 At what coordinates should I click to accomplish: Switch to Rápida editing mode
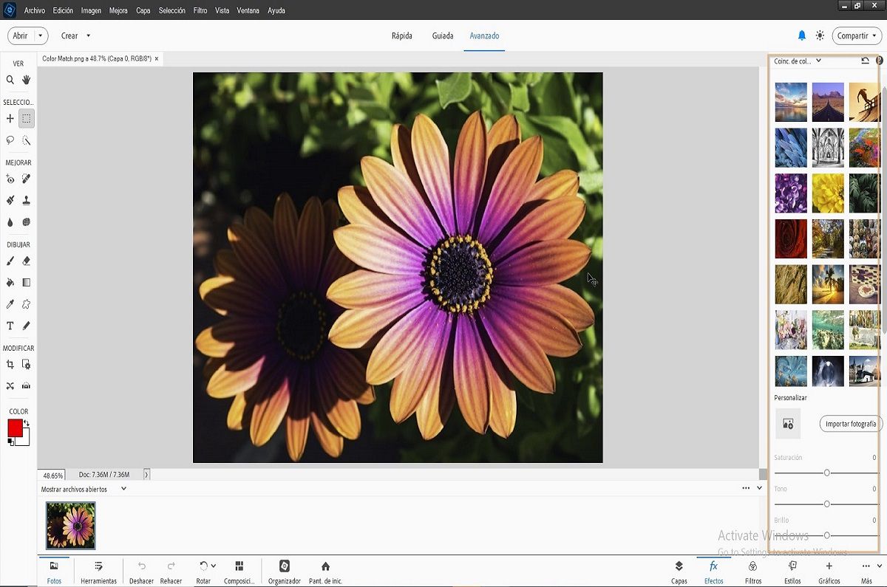click(402, 35)
